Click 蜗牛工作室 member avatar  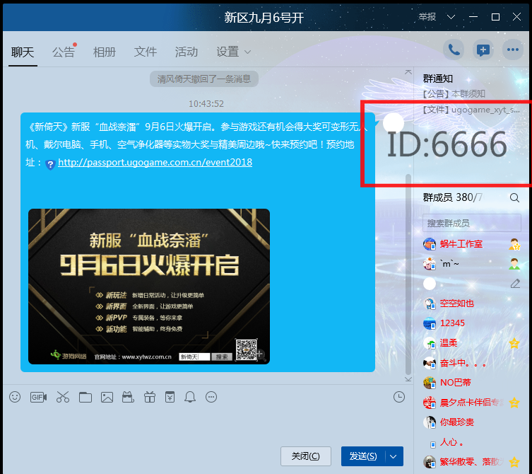[430, 244]
